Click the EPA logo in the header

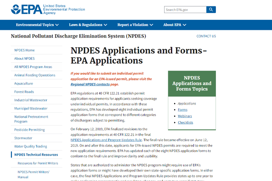48,10
